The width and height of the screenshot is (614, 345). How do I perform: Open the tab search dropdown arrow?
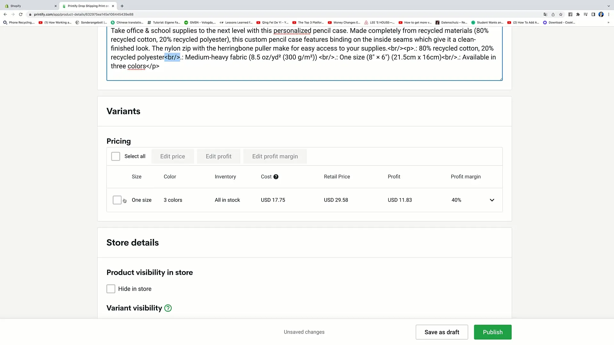[x=609, y=6]
